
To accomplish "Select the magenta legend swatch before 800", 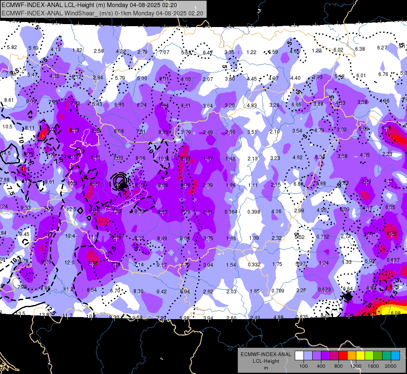I will pyautogui.click(x=334, y=356).
